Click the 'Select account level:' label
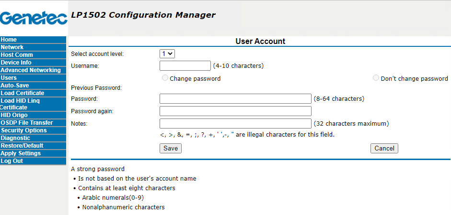Viewport: 451px width, 215px height. click(x=97, y=54)
